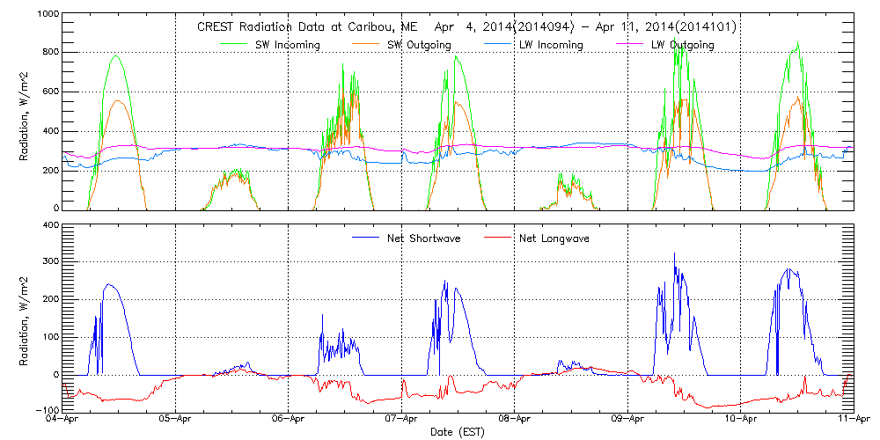The height and width of the screenshot is (440, 880).
Task: Click the SW Outgoing legend label
Action: tap(422, 45)
